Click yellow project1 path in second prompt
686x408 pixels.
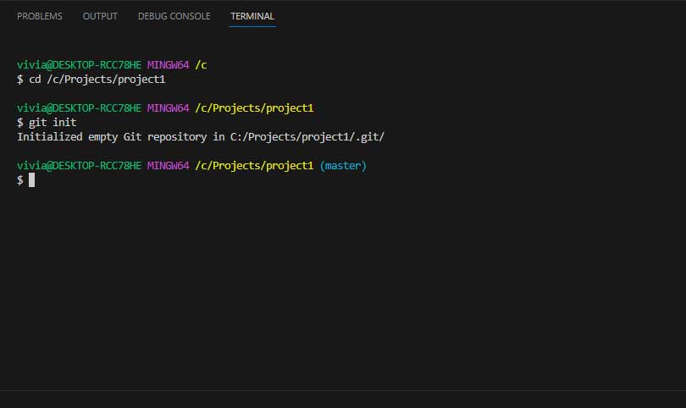pyautogui.click(x=254, y=108)
